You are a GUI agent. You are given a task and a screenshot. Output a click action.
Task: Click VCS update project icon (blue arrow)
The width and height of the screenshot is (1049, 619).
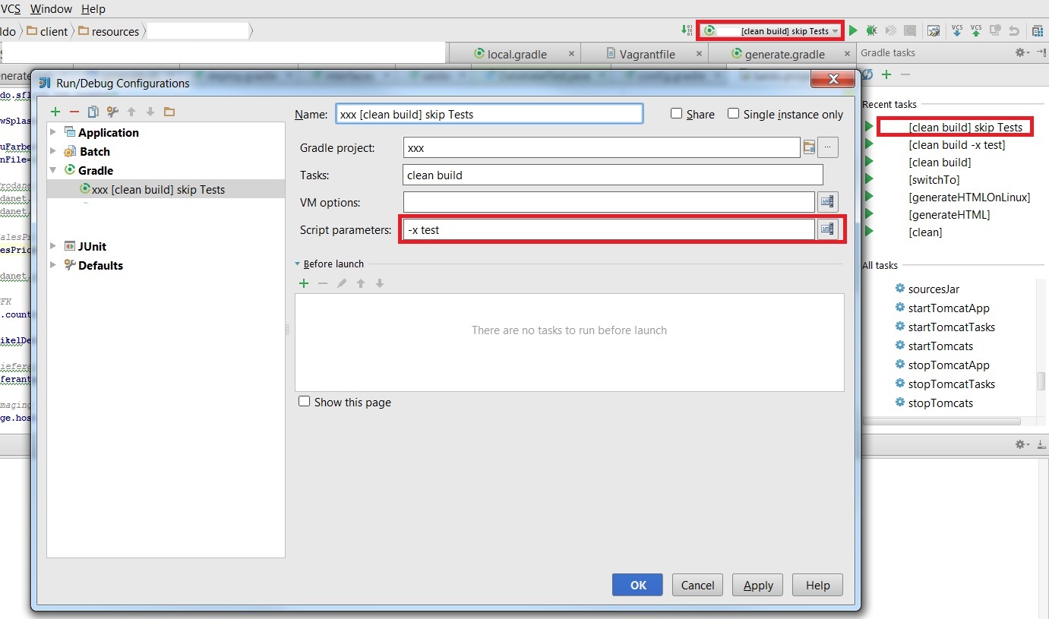point(957,31)
